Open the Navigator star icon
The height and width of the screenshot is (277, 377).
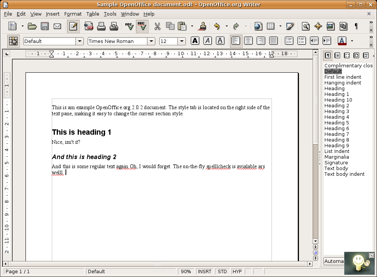pyautogui.click(x=318, y=26)
